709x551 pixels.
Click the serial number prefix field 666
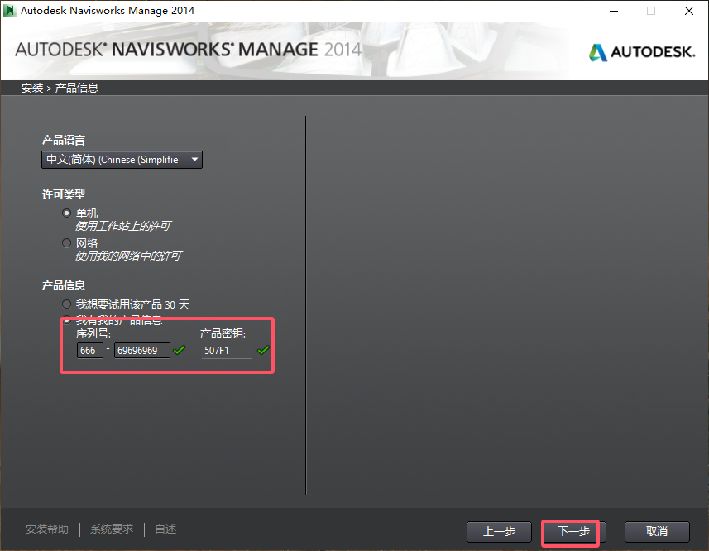point(90,350)
